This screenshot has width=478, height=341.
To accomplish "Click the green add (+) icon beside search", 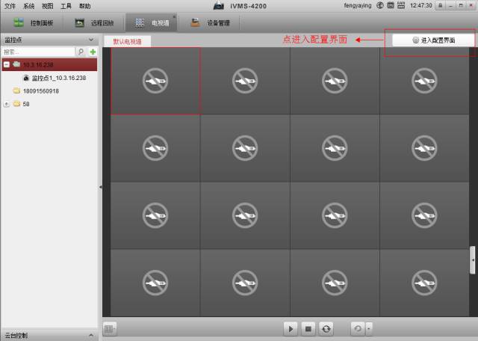I will (93, 52).
